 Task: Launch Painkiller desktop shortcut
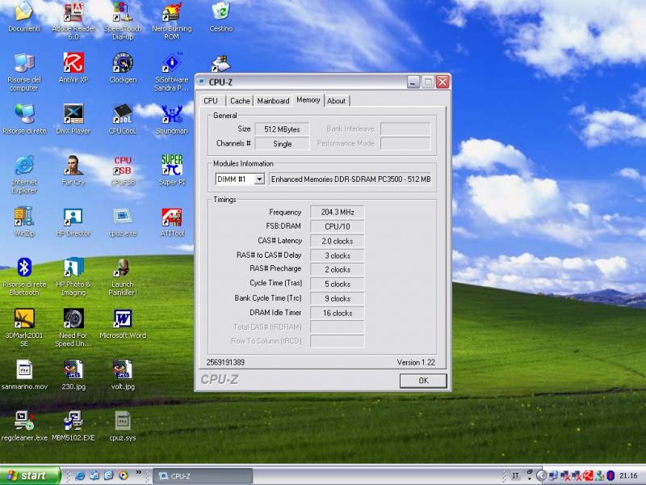pyautogui.click(x=123, y=276)
